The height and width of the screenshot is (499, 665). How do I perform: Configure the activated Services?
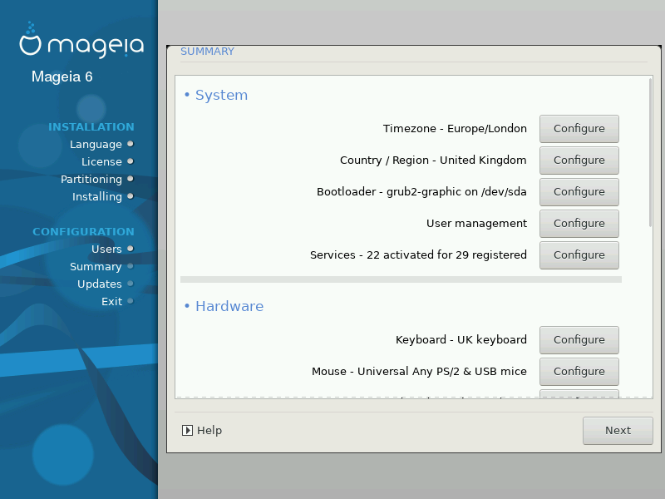pos(579,255)
